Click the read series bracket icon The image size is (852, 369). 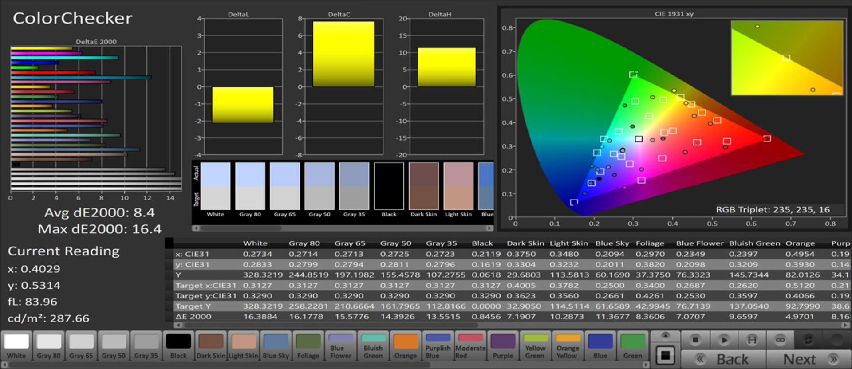click(752, 340)
